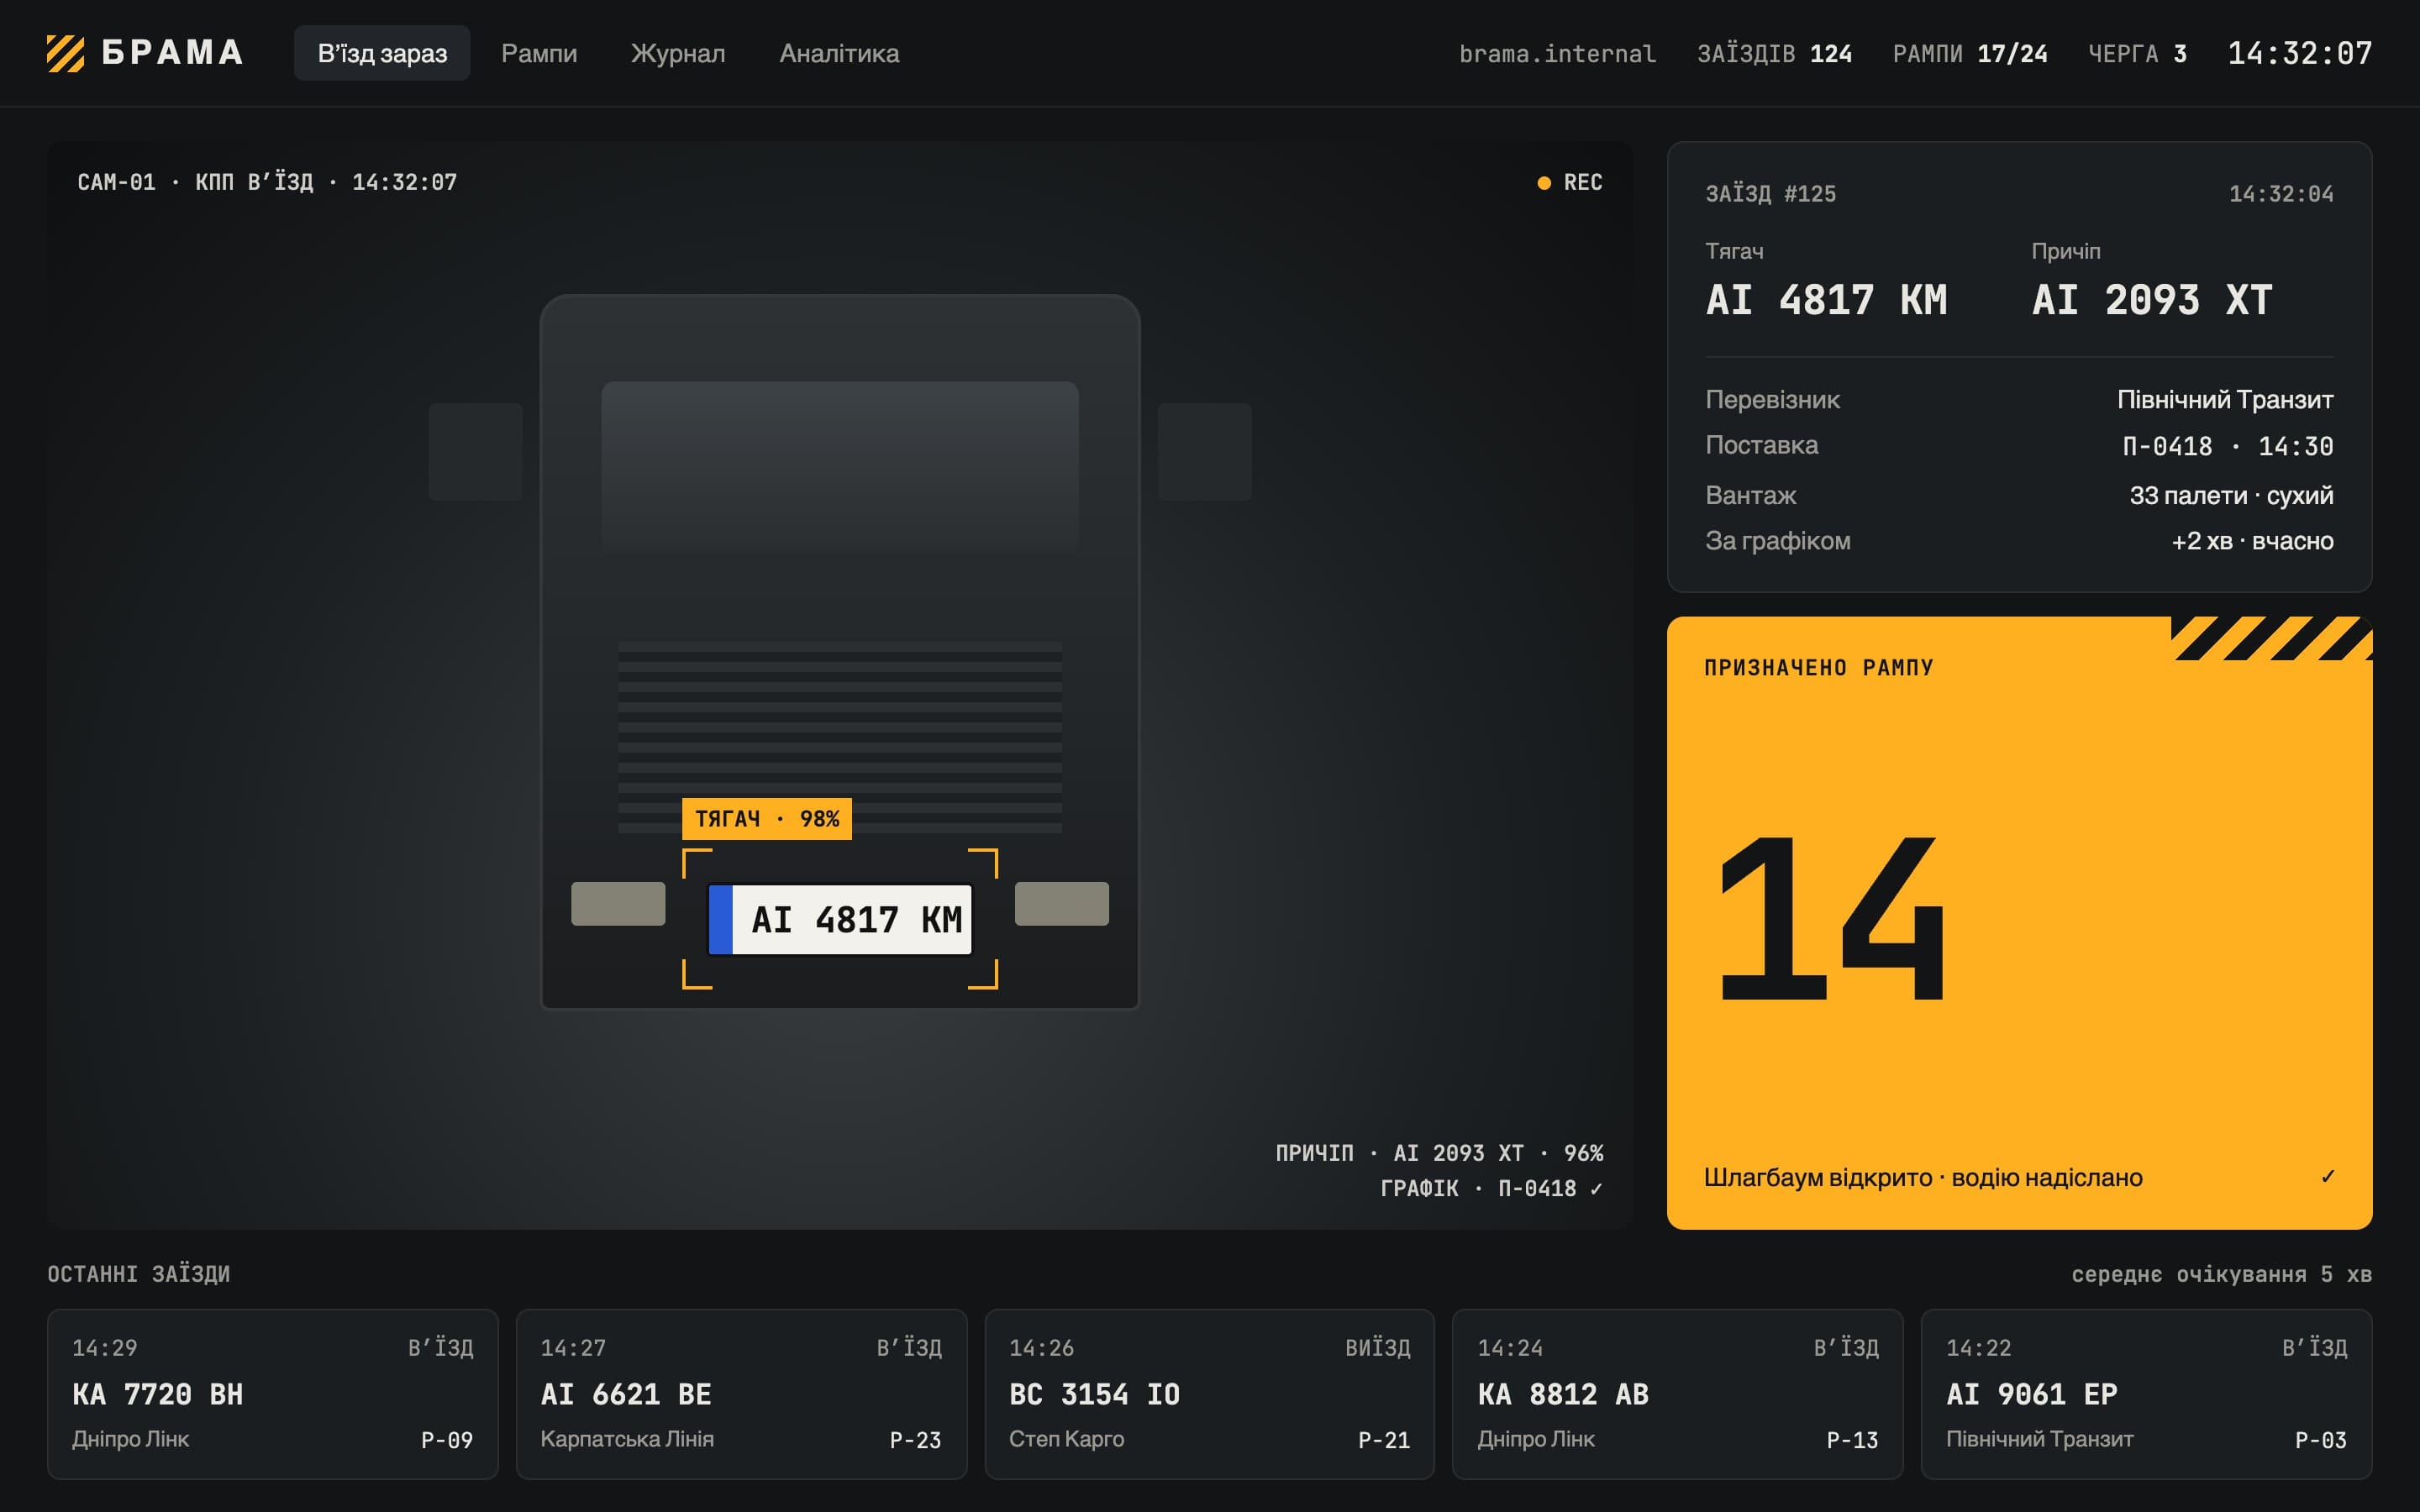Click cargo value 33 палети · сухий
The height and width of the screenshot is (1512, 2420).
coord(2231,495)
